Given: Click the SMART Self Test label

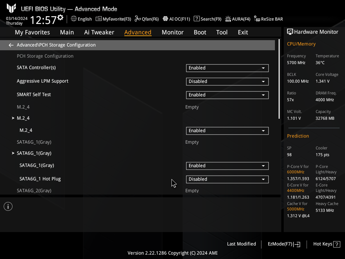Looking at the screenshot, I should tap(34, 94).
